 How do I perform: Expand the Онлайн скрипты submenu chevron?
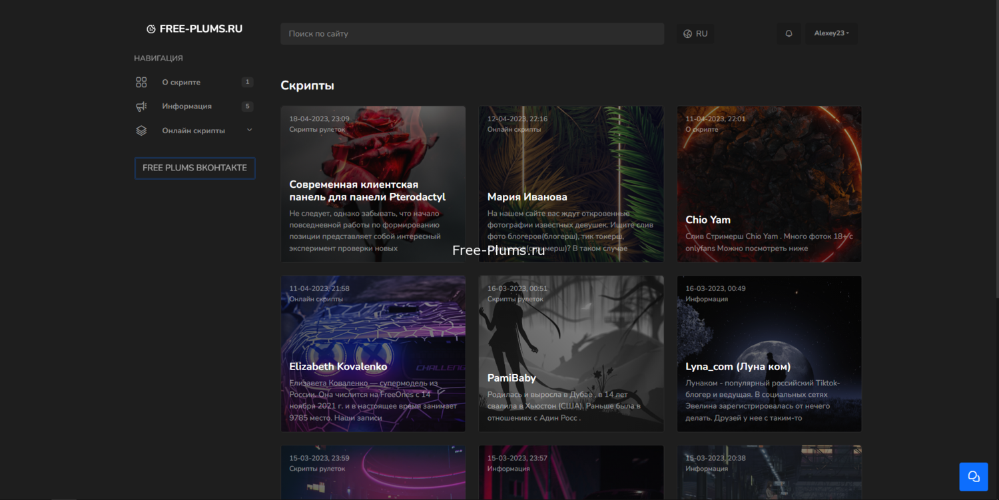point(250,130)
